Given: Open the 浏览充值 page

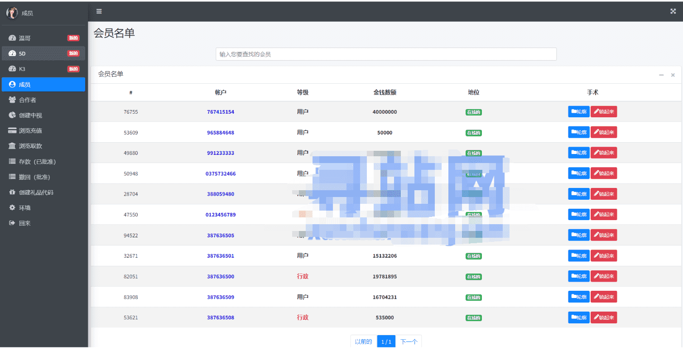Looking at the screenshot, I should [30, 131].
